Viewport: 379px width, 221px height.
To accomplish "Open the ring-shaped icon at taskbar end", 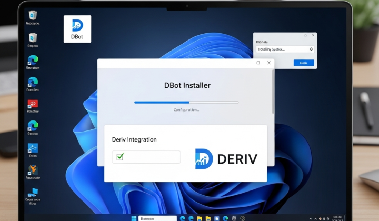I will [243, 218].
